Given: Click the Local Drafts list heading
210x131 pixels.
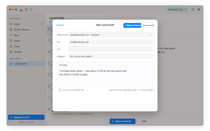Looking at the screenshot, I should (x=57, y=18).
